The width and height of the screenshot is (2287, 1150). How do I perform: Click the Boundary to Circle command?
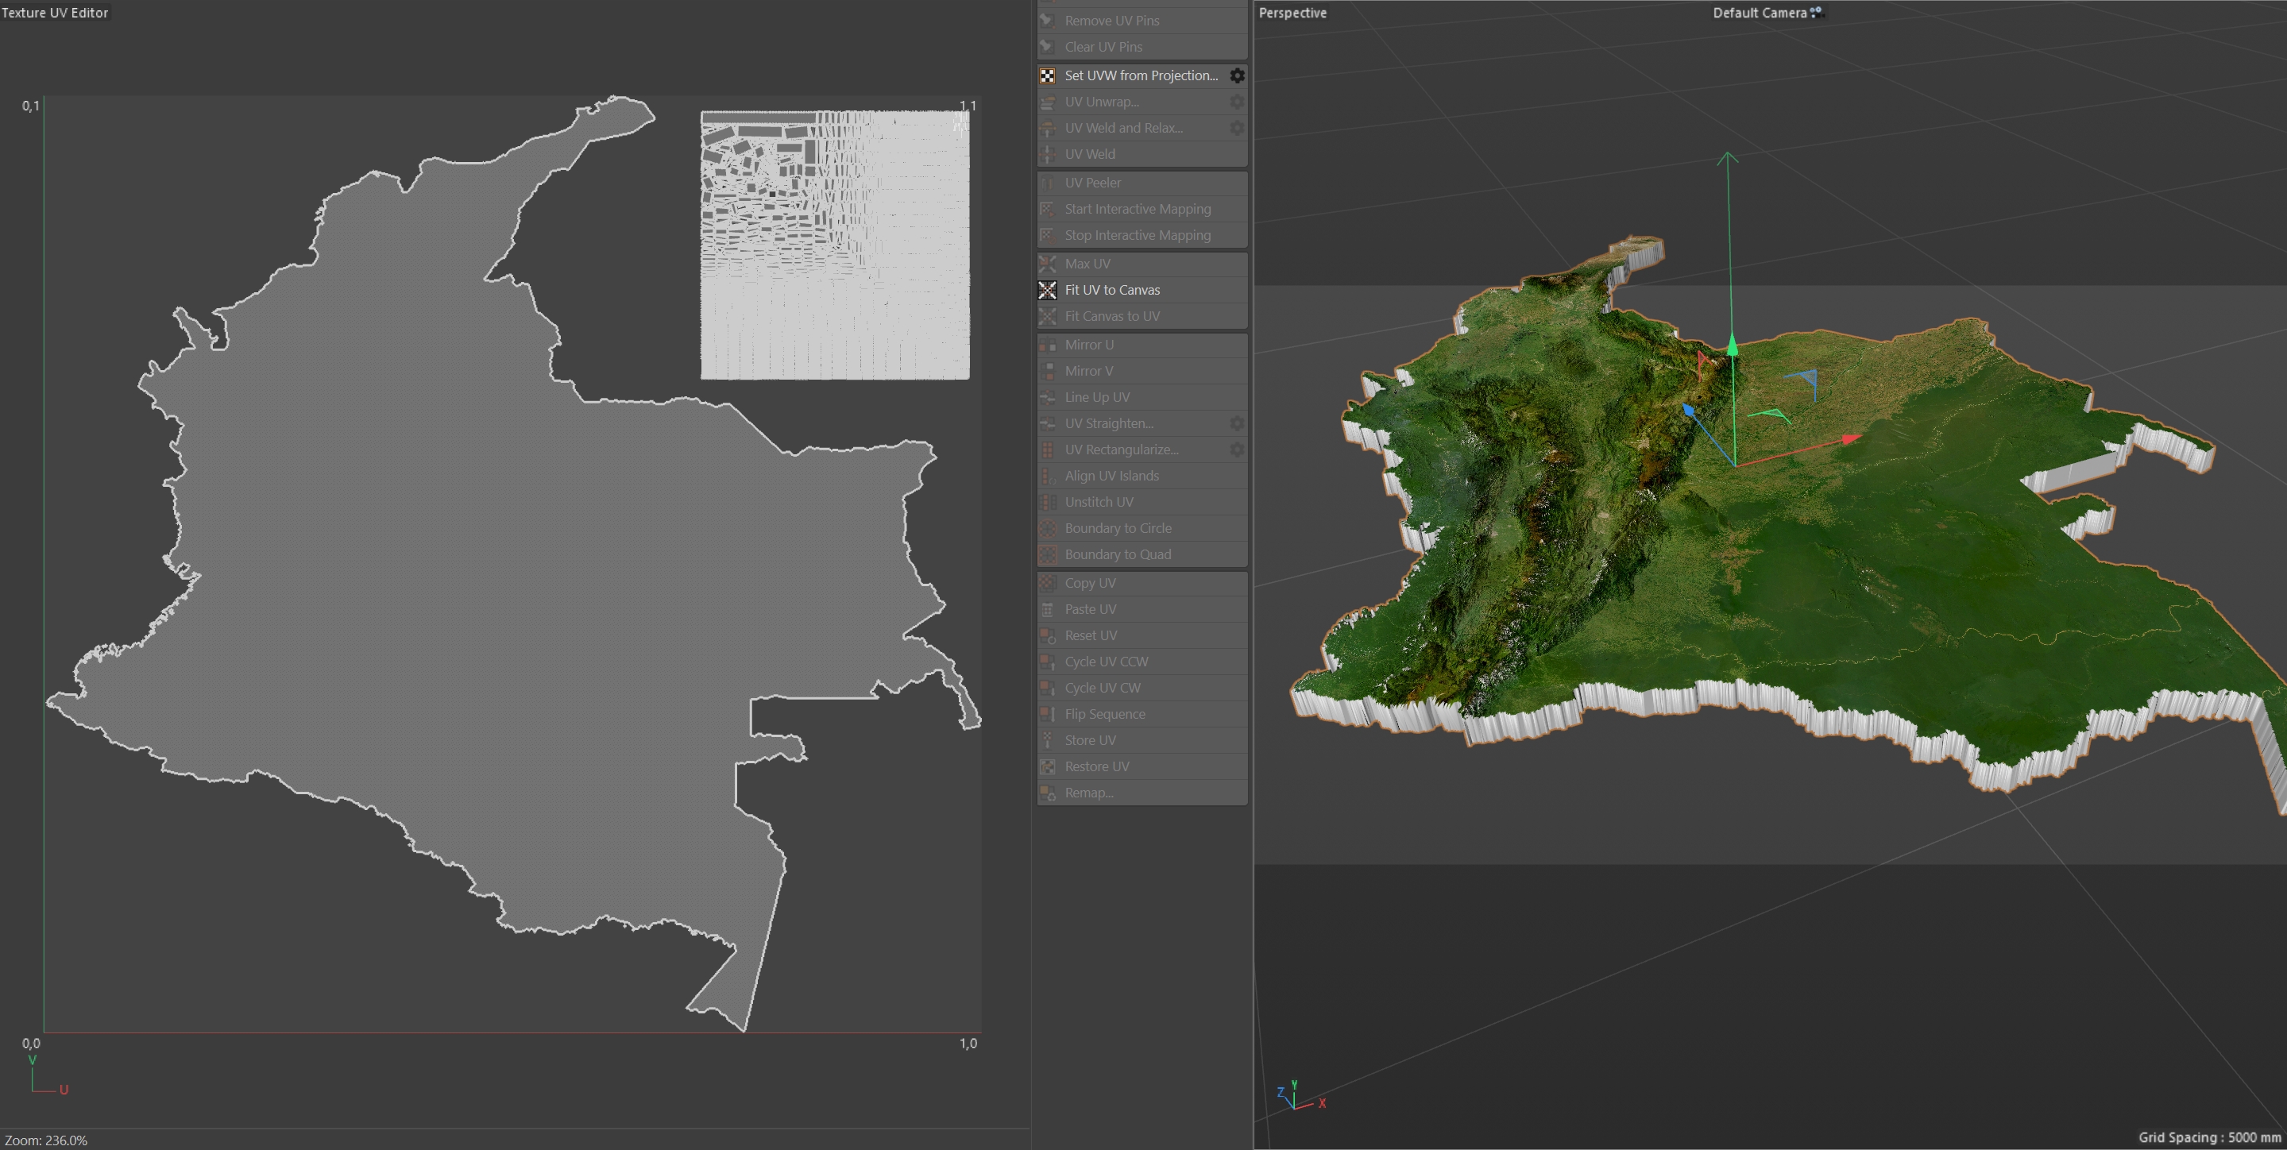(x=1118, y=528)
